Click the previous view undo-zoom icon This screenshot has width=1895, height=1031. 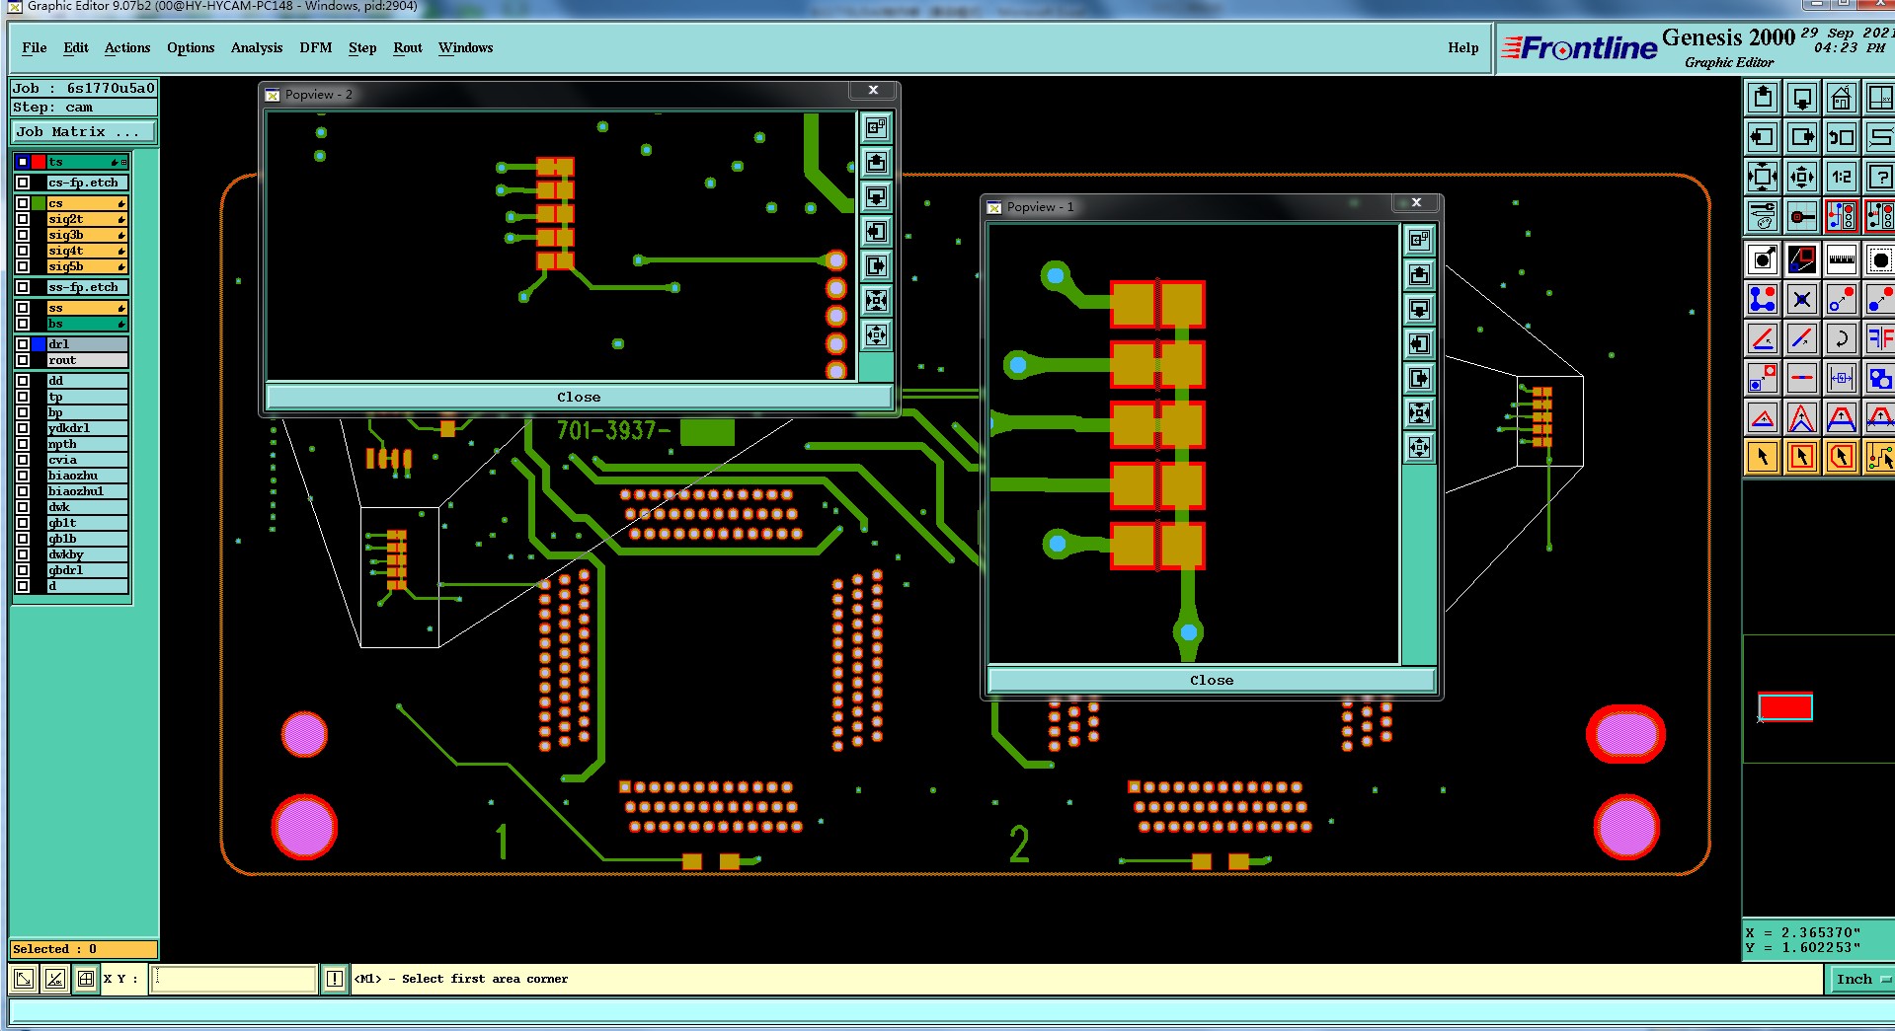1841,137
